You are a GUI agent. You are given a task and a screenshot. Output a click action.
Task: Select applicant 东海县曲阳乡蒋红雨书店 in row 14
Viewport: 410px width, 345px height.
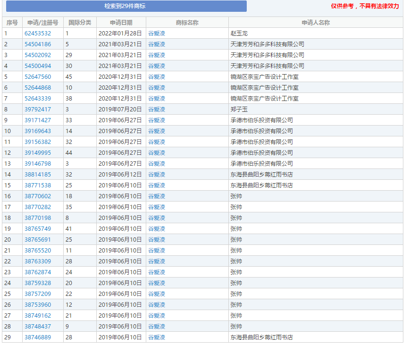click(x=261, y=175)
